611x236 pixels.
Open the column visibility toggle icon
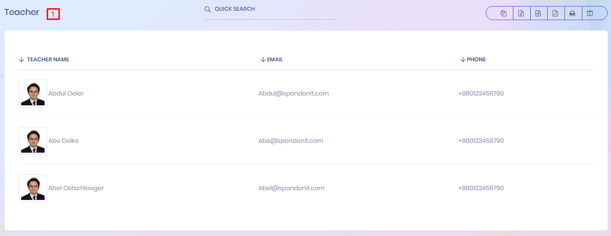590,14
